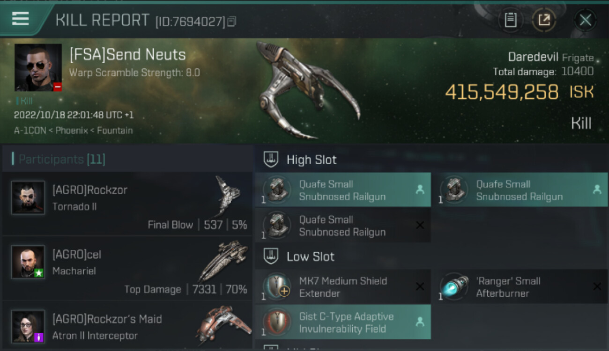Select the Tornado II ship icon

pos(228,195)
